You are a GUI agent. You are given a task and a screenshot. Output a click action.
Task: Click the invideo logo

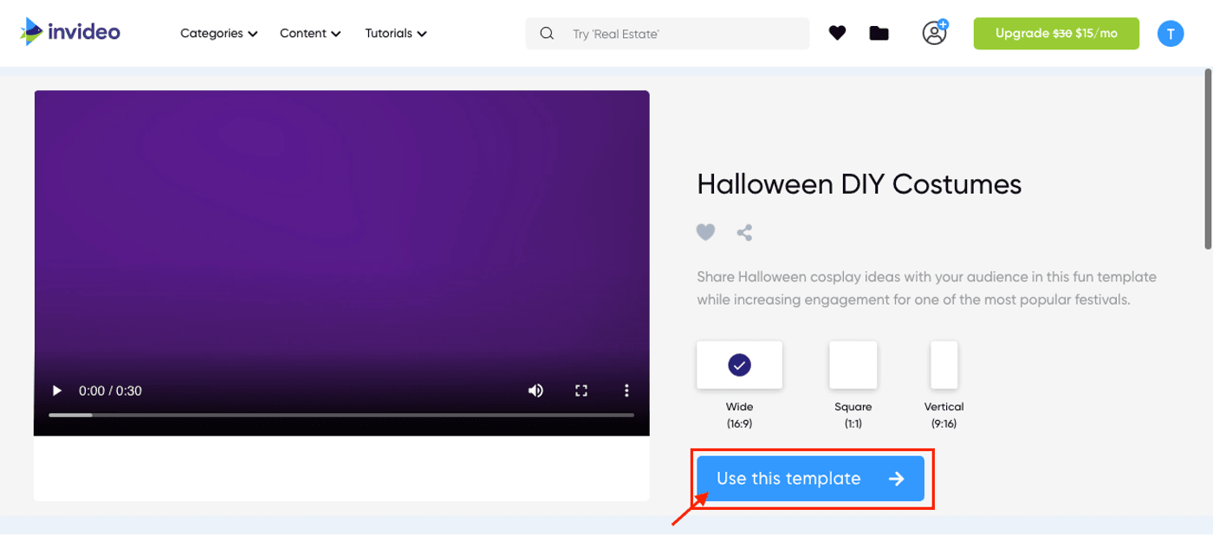pos(69,32)
